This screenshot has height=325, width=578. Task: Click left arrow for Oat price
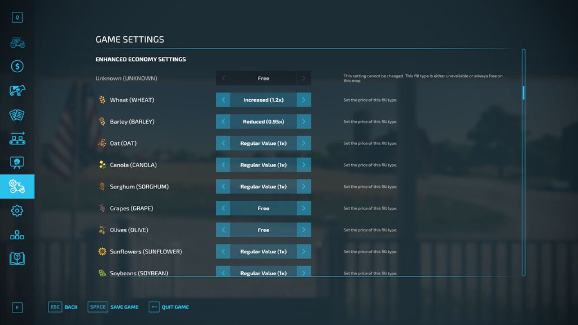coord(223,143)
